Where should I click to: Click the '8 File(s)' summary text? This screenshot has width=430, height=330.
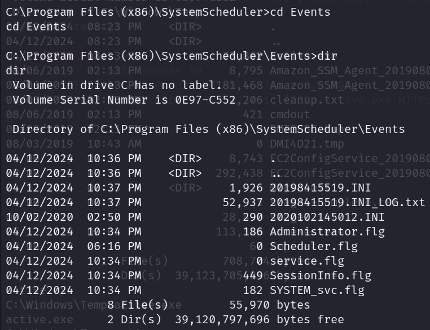[x=138, y=305]
